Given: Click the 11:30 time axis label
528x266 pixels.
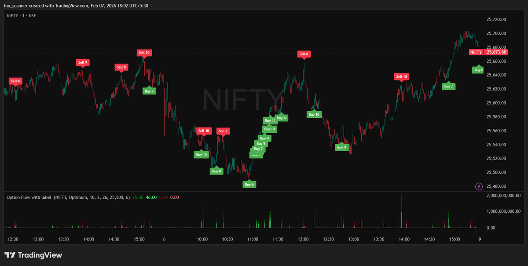Looking at the screenshot, I should pyautogui.click(x=278, y=239).
